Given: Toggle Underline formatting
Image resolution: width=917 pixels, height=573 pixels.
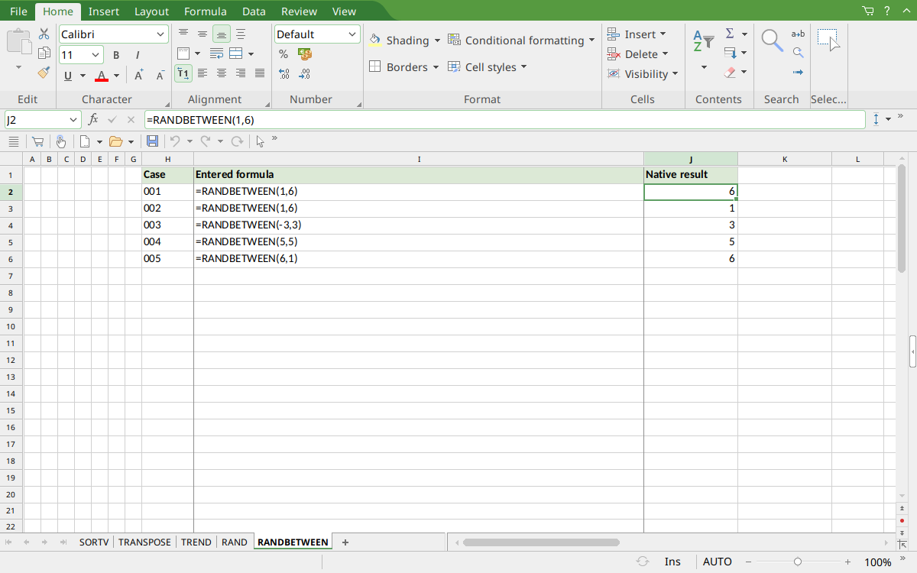Looking at the screenshot, I should 68,75.
